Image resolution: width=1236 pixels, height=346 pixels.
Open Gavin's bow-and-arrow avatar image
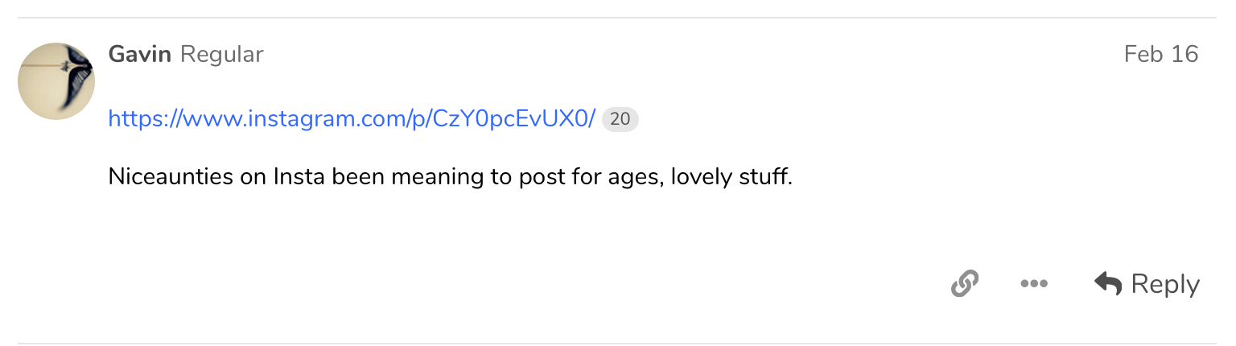coord(56,81)
